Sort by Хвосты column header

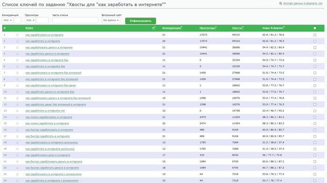(238, 28)
